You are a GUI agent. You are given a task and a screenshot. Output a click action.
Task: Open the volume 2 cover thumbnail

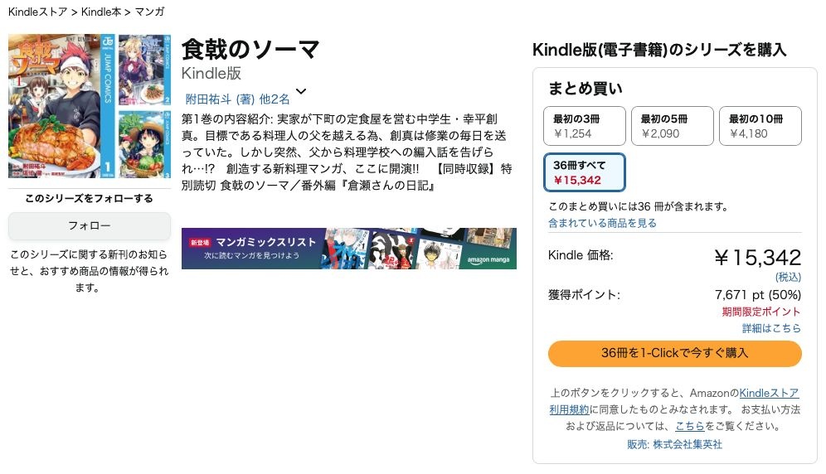pos(145,70)
